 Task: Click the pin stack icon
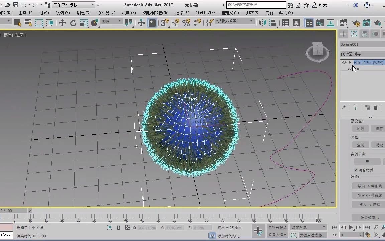[344, 107]
